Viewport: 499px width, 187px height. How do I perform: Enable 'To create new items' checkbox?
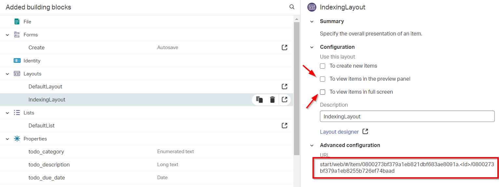point(323,66)
